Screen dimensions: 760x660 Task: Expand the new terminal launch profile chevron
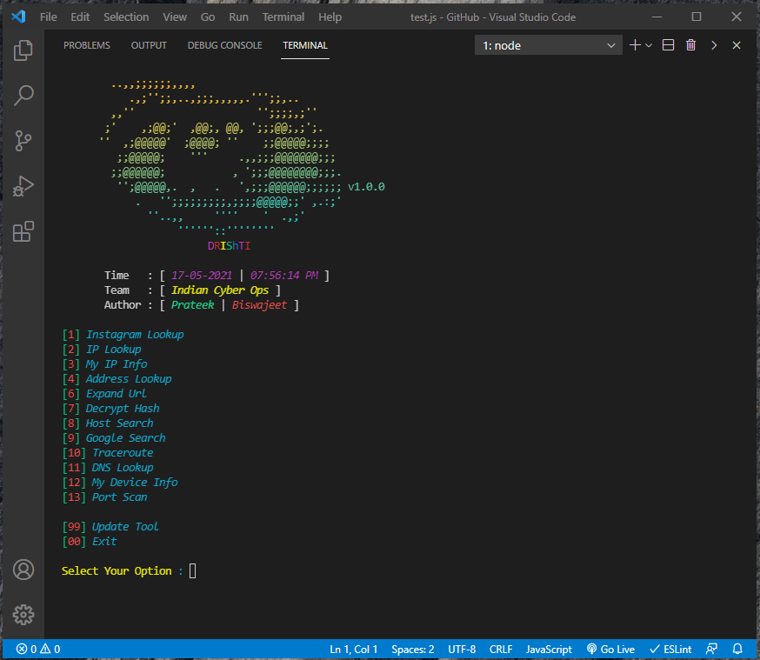649,45
